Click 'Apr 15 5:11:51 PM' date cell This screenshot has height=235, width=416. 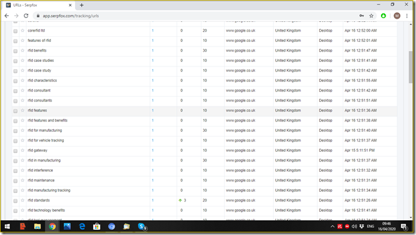pos(360,150)
